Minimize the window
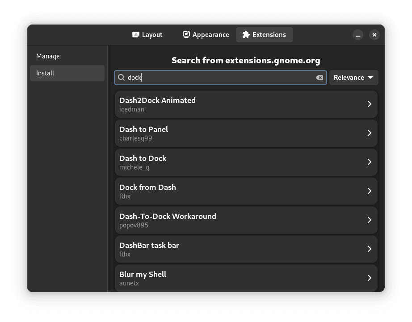Viewport: 412px width, 322px height. tap(358, 35)
